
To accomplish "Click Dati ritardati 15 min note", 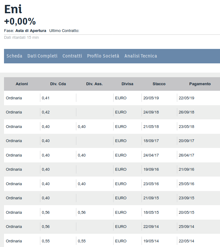I will pos(22,38).
